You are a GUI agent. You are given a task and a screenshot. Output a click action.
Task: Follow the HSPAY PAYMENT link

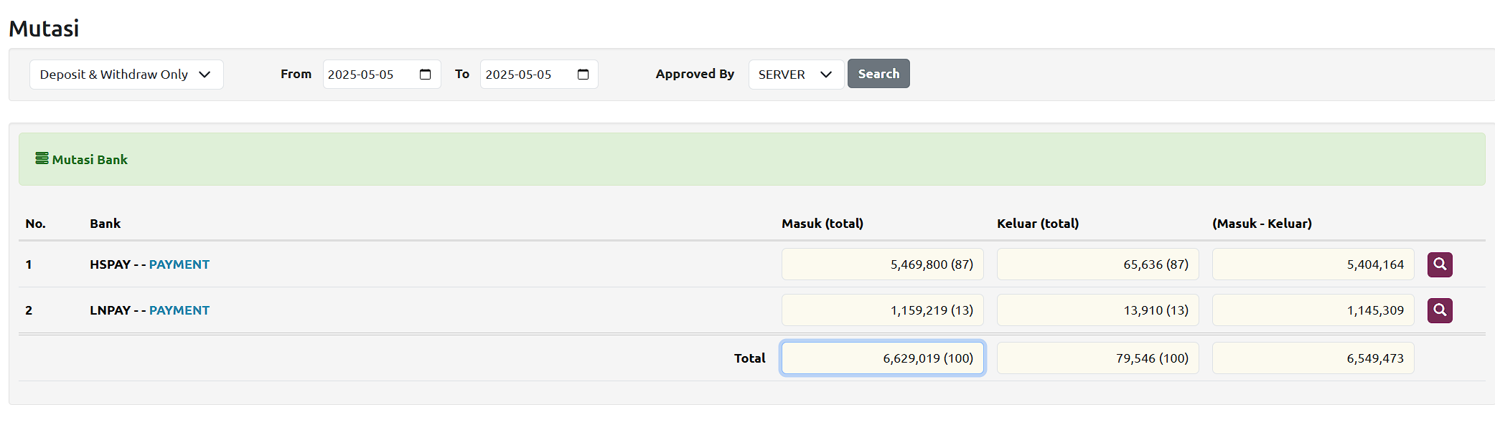click(179, 264)
